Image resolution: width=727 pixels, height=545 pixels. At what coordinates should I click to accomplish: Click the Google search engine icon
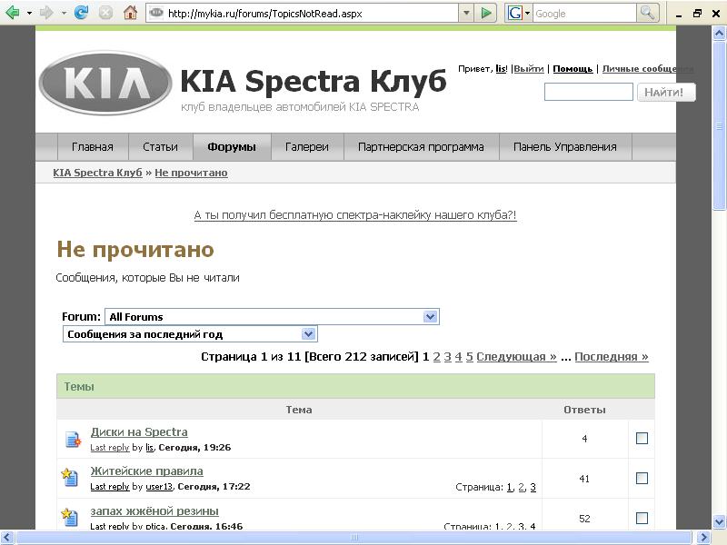pos(515,13)
